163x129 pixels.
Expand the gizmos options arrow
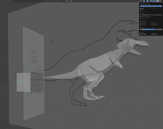pyautogui.click(x=146, y=1)
